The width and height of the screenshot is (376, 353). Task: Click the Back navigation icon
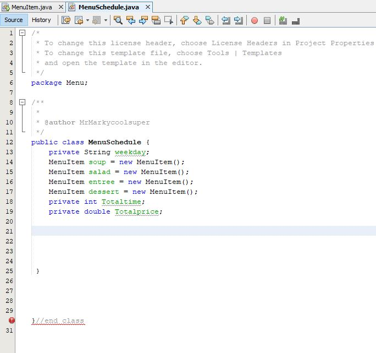79,20
